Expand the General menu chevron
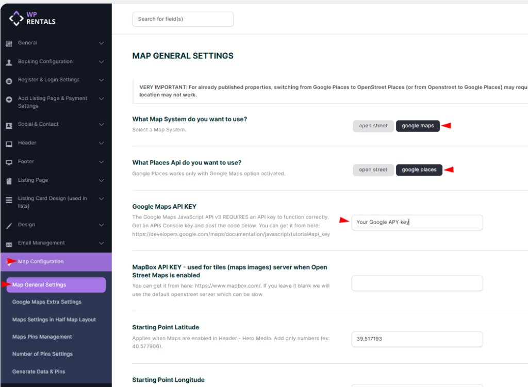The image size is (528, 387). (x=102, y=43)
